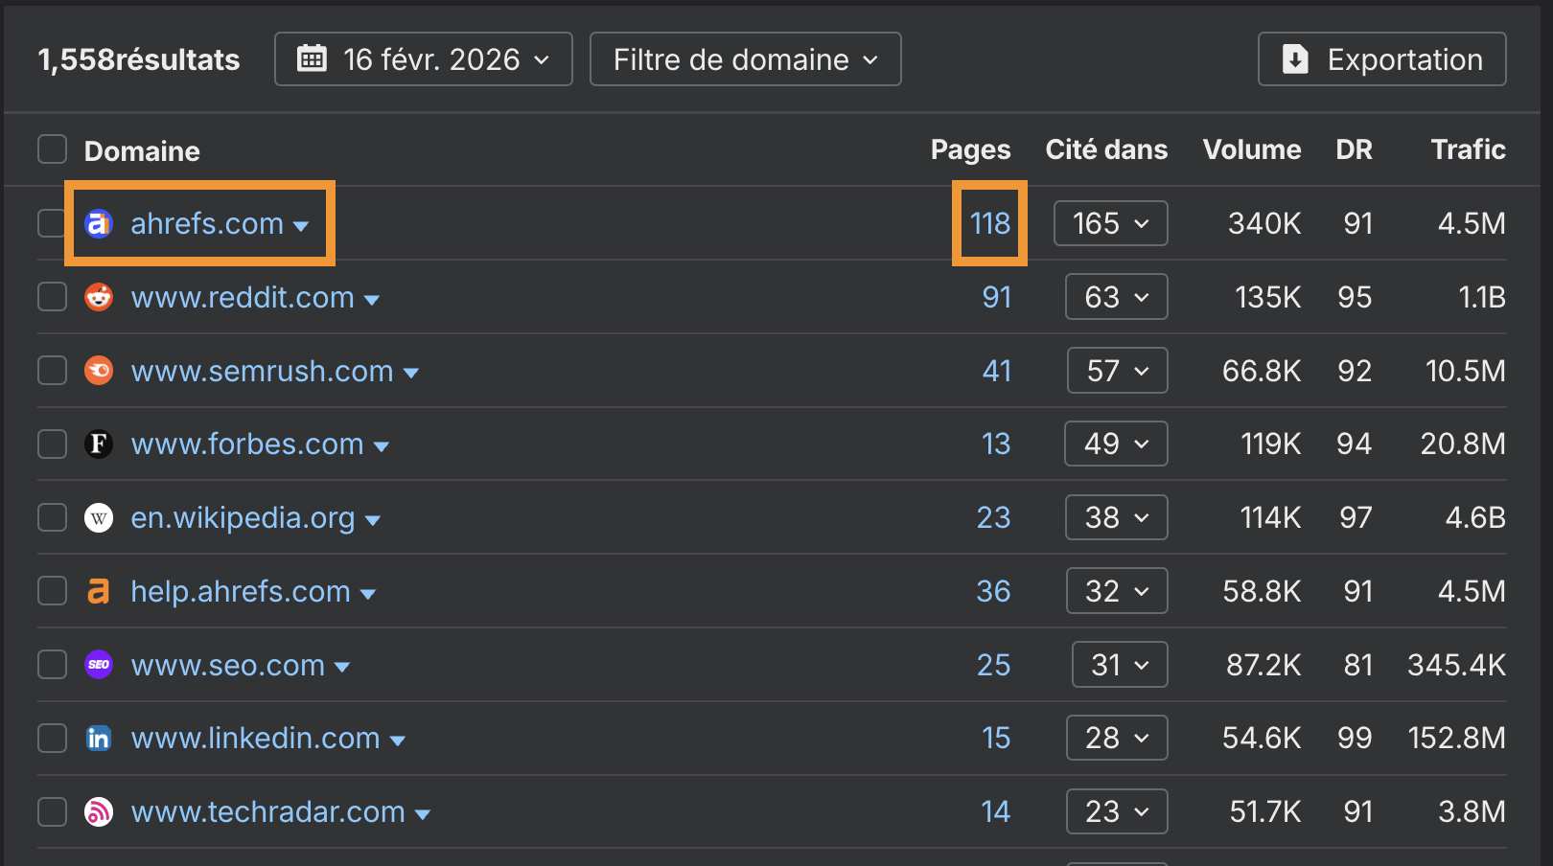Check the www.reddit.com row checkbox
The image size is (1553, 866).
point(52,297)
